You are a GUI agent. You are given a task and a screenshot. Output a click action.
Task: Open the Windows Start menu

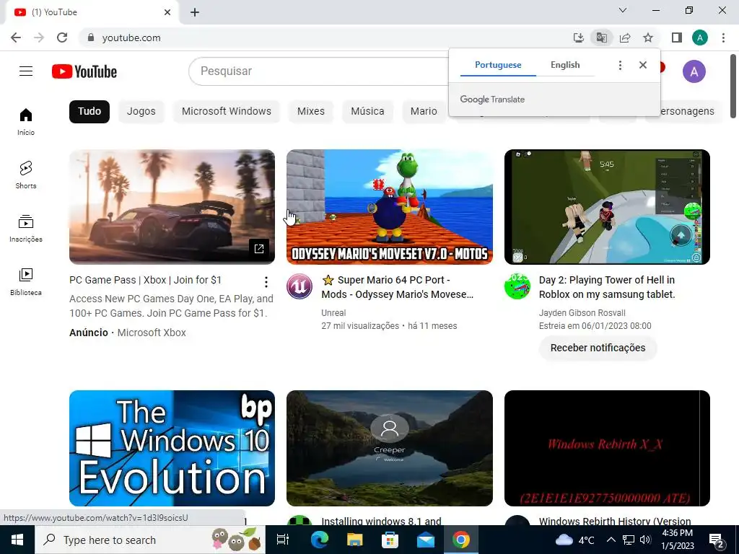pos(17,540)
